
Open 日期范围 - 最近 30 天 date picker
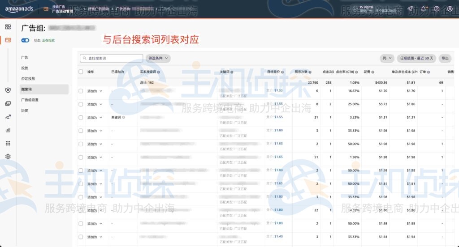pyautogui.click(x=416, y=58)
